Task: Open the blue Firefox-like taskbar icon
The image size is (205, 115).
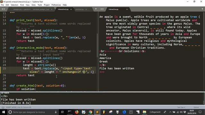Action: tap(124, 112)
